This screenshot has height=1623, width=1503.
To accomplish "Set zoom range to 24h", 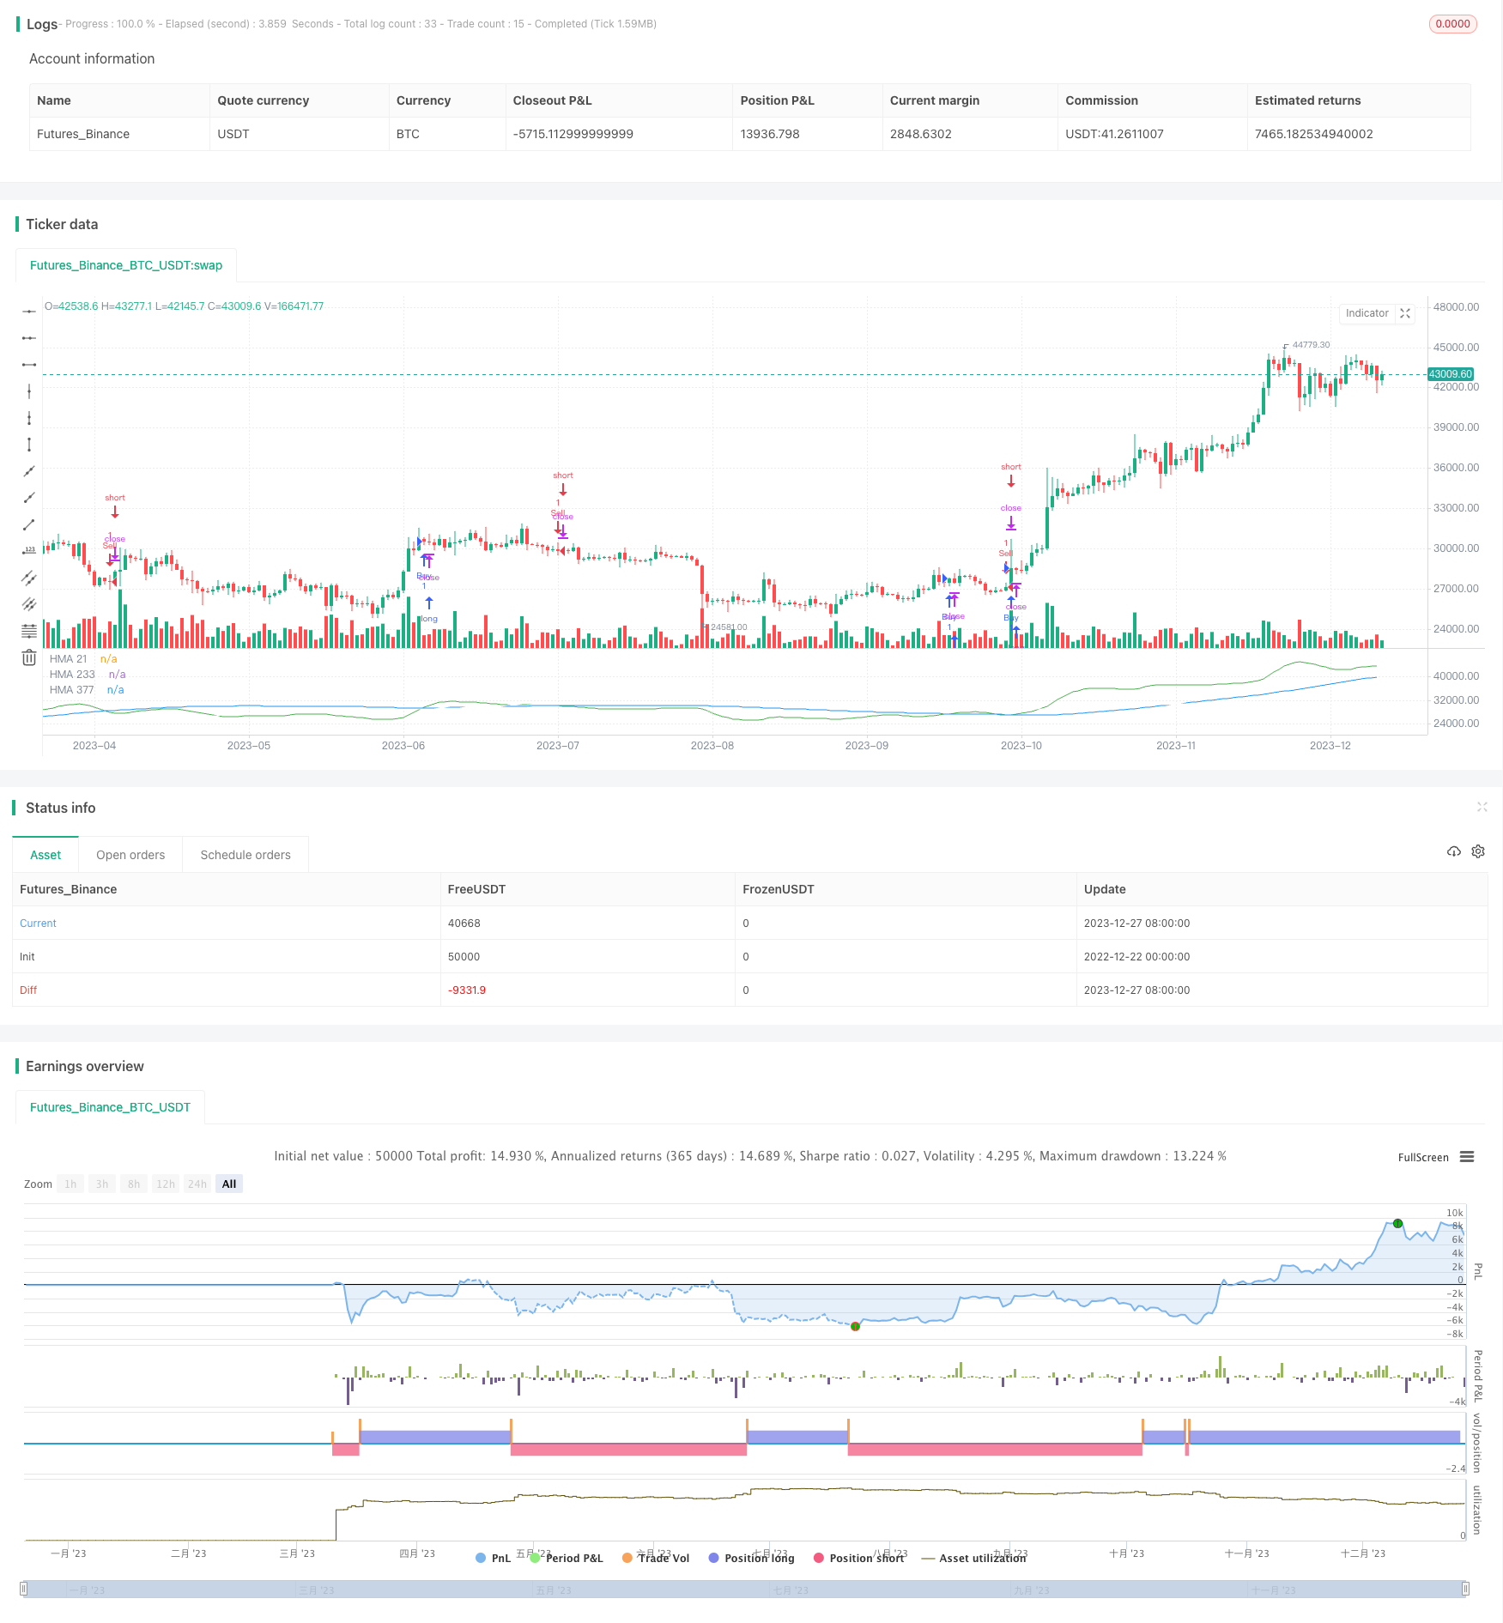I will coord(197,1184).
